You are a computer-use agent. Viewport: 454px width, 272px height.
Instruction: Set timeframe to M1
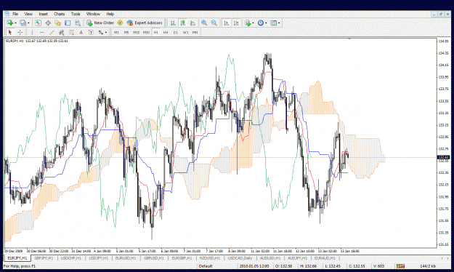click(116, 33)
